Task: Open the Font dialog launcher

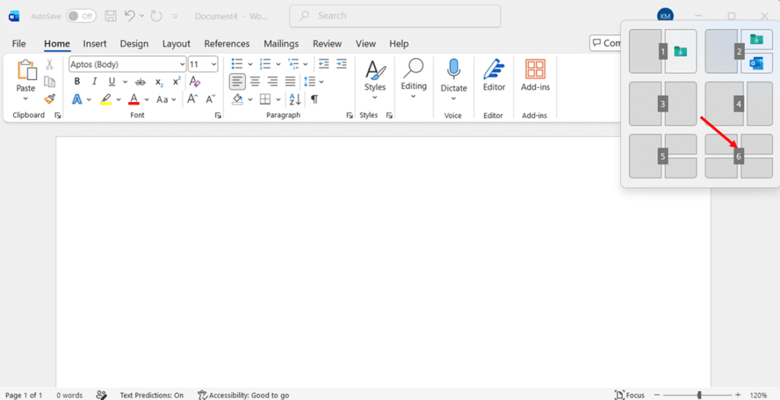Action: click(217, 115)
